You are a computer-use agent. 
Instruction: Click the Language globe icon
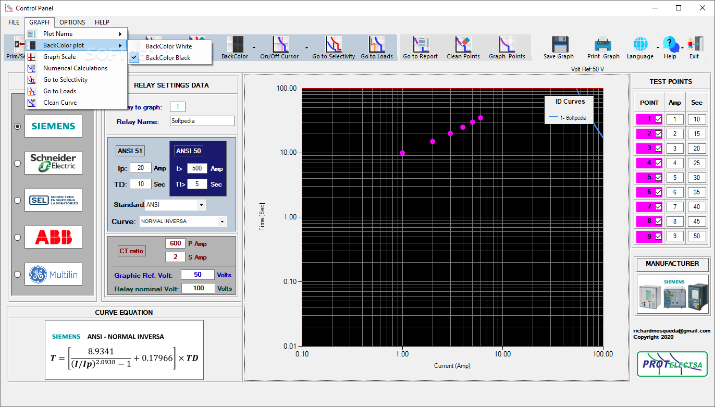pyautogui.click(x=640, y=44)
